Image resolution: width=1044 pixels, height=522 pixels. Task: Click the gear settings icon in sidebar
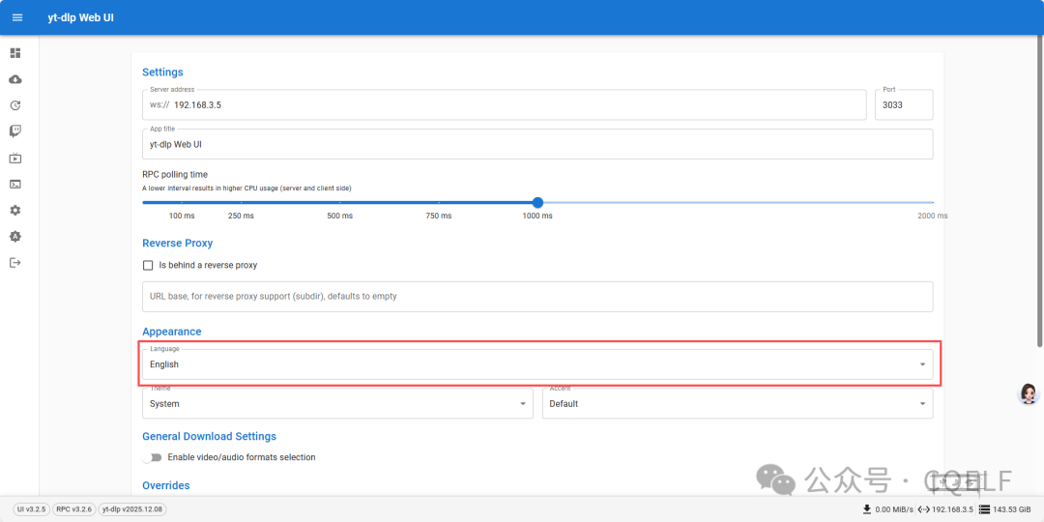pyautogui.click(x=15, y=210)
